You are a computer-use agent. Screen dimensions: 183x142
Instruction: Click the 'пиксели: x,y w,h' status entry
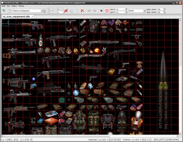click(x=104, y=140)
